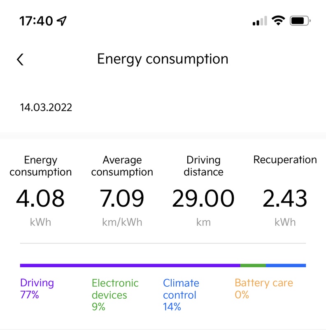The image size is (326, 330).
Task: Select the Driving 77% legend item
Action: tap(37, 289)
